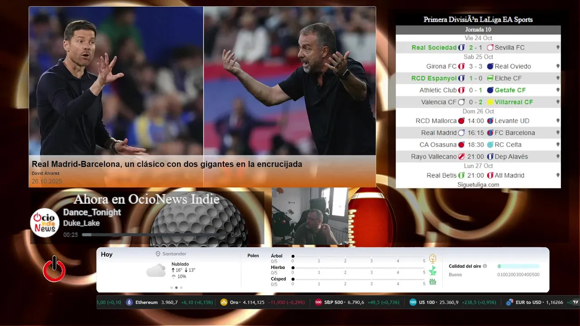Click the Césped pollen level slider
Screen dimensions: 580x326
[359, 279]
